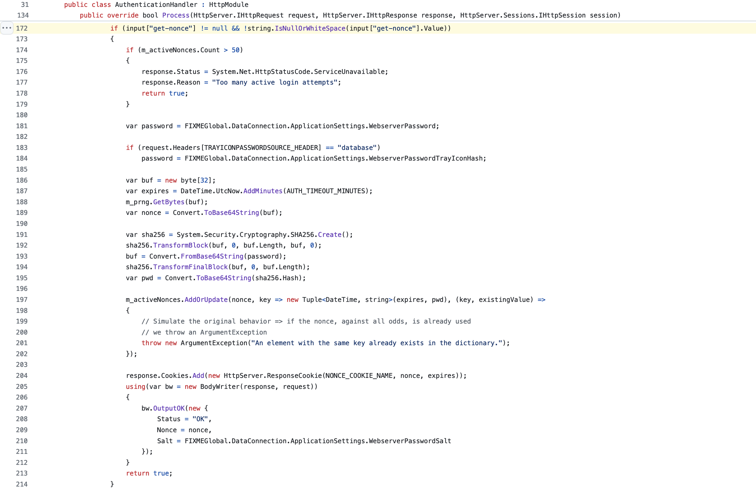Click byte[32] on line 186
The image size is (756, 491).
196,180
